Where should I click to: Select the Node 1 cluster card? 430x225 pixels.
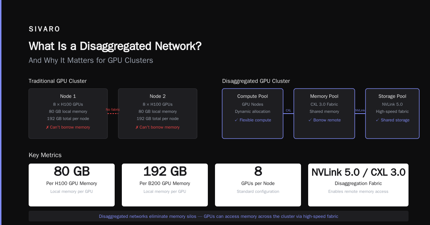68,114
